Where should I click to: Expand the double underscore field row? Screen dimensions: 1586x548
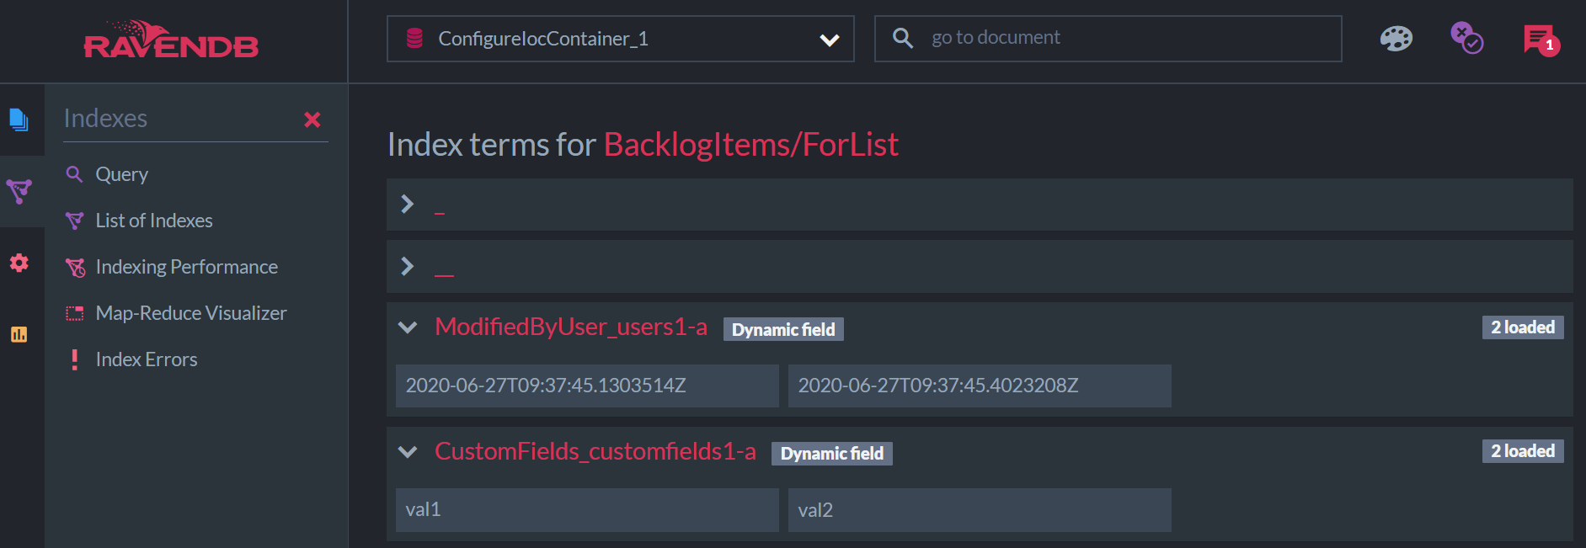point(980,267)
